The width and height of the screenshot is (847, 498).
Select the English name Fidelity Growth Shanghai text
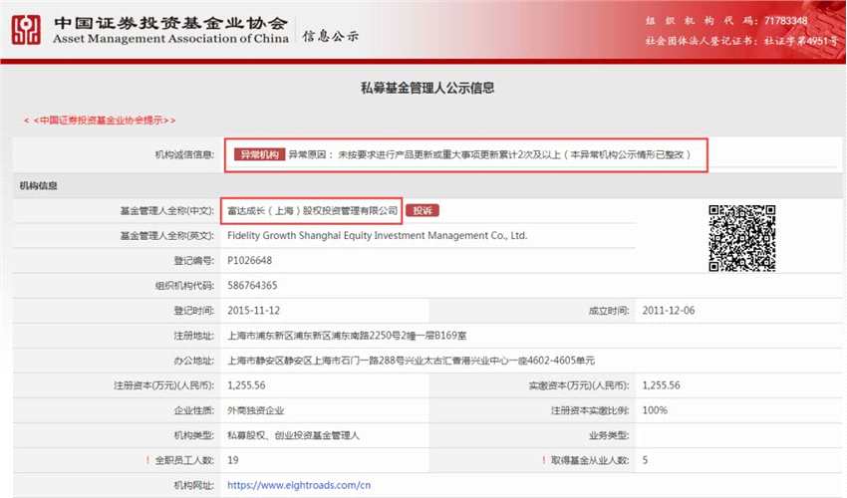click(x=377, y=235)
